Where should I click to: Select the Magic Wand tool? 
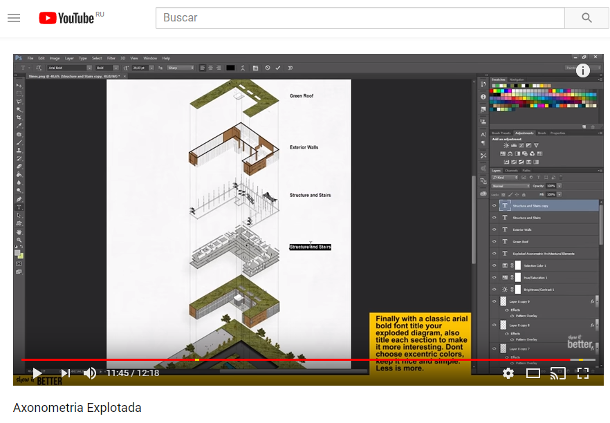tap(19, 110)
